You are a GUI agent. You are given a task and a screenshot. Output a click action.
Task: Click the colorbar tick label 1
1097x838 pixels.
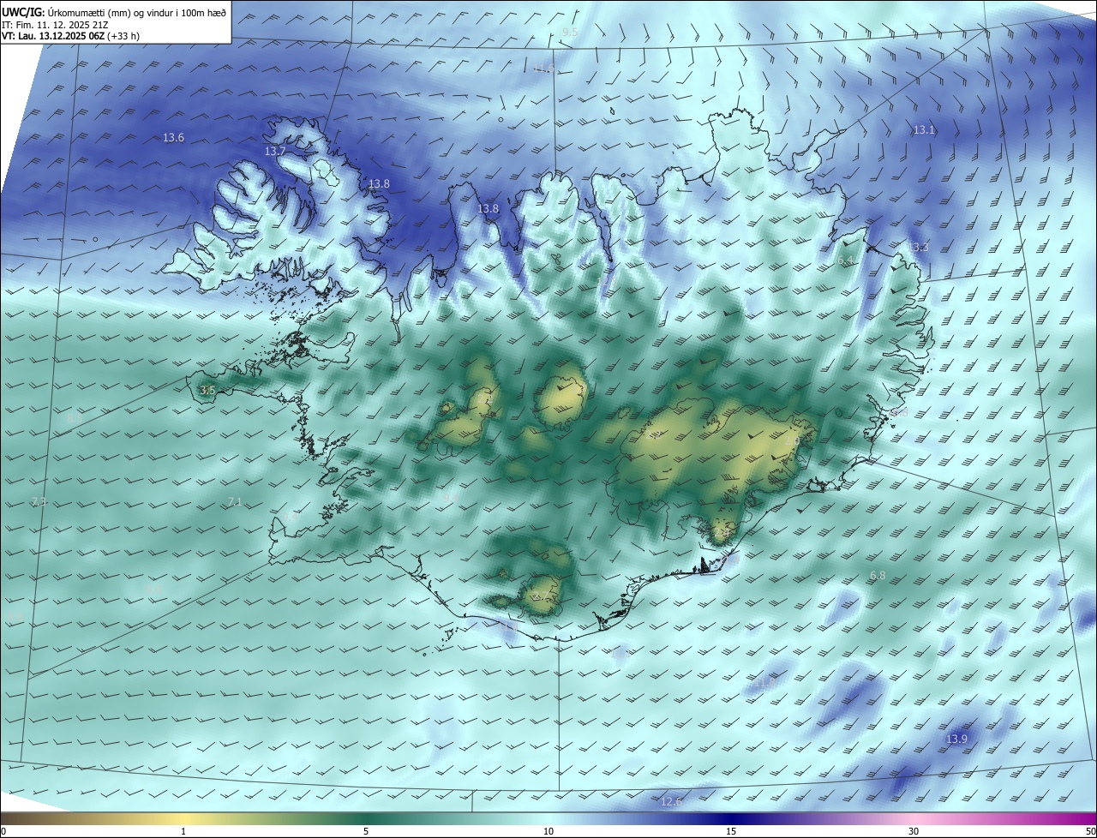coord(183,831)
